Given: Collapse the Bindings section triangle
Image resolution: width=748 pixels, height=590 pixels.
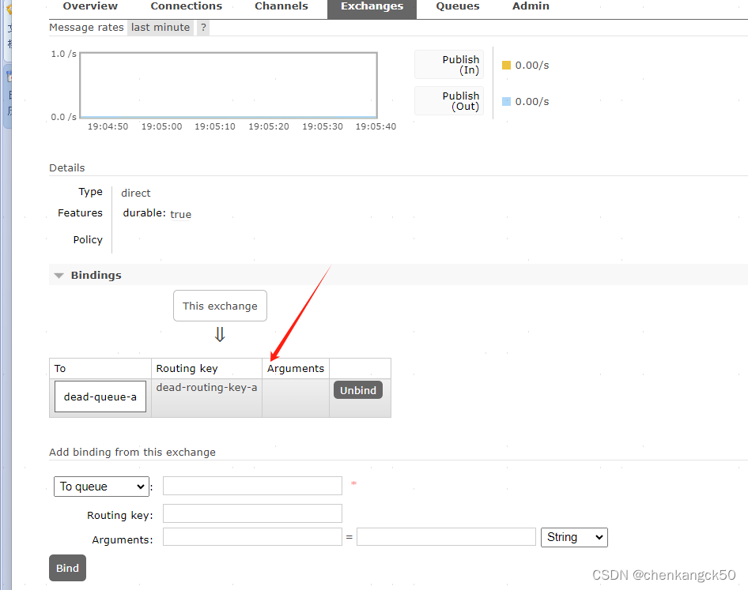Looking at the screenshot, I should click(x=59, y=276).
